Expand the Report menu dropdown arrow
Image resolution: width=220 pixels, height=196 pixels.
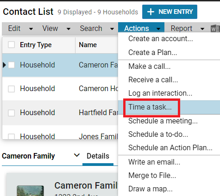point(202,29)
